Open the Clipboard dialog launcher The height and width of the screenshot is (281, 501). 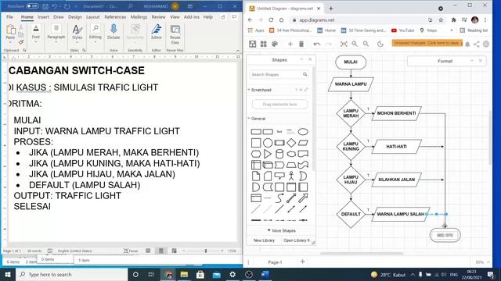point(24,50)
